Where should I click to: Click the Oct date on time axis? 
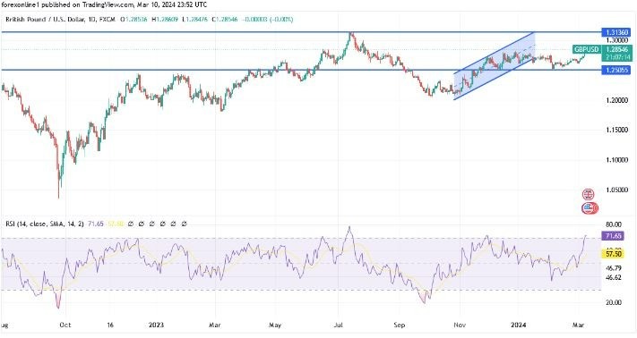click(x=65, y=325)
